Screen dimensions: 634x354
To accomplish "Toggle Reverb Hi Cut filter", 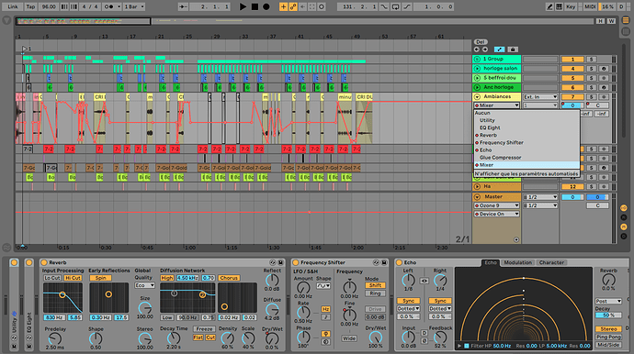I will tap(73, 278).
